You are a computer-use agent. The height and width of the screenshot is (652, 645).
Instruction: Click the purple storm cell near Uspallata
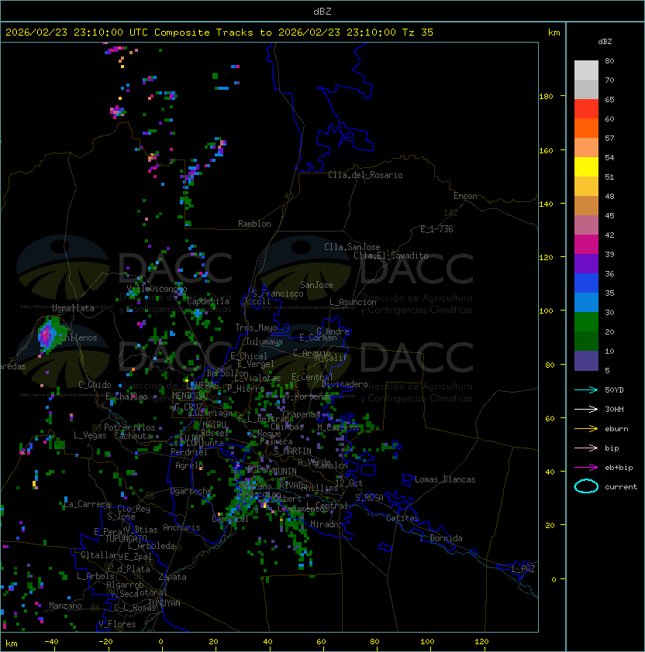pyautogui.click(x=46, y=335)
